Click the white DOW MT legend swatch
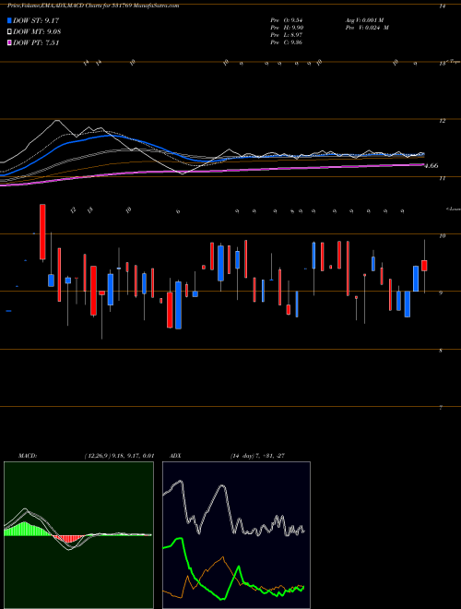 coord(10,32)
